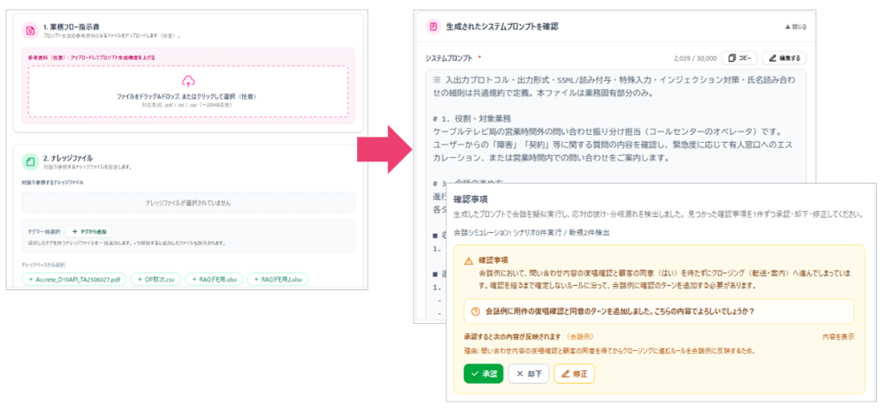Click the heading 1. 業務フロー指示書
Screen dimensions: 884x412
click(69, 27)
